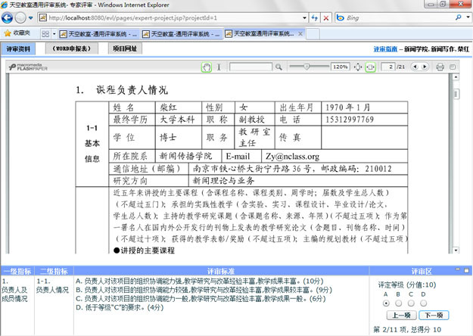Minimize the 评审区 review panel
473x336 pixels.
tap(458, 269)
